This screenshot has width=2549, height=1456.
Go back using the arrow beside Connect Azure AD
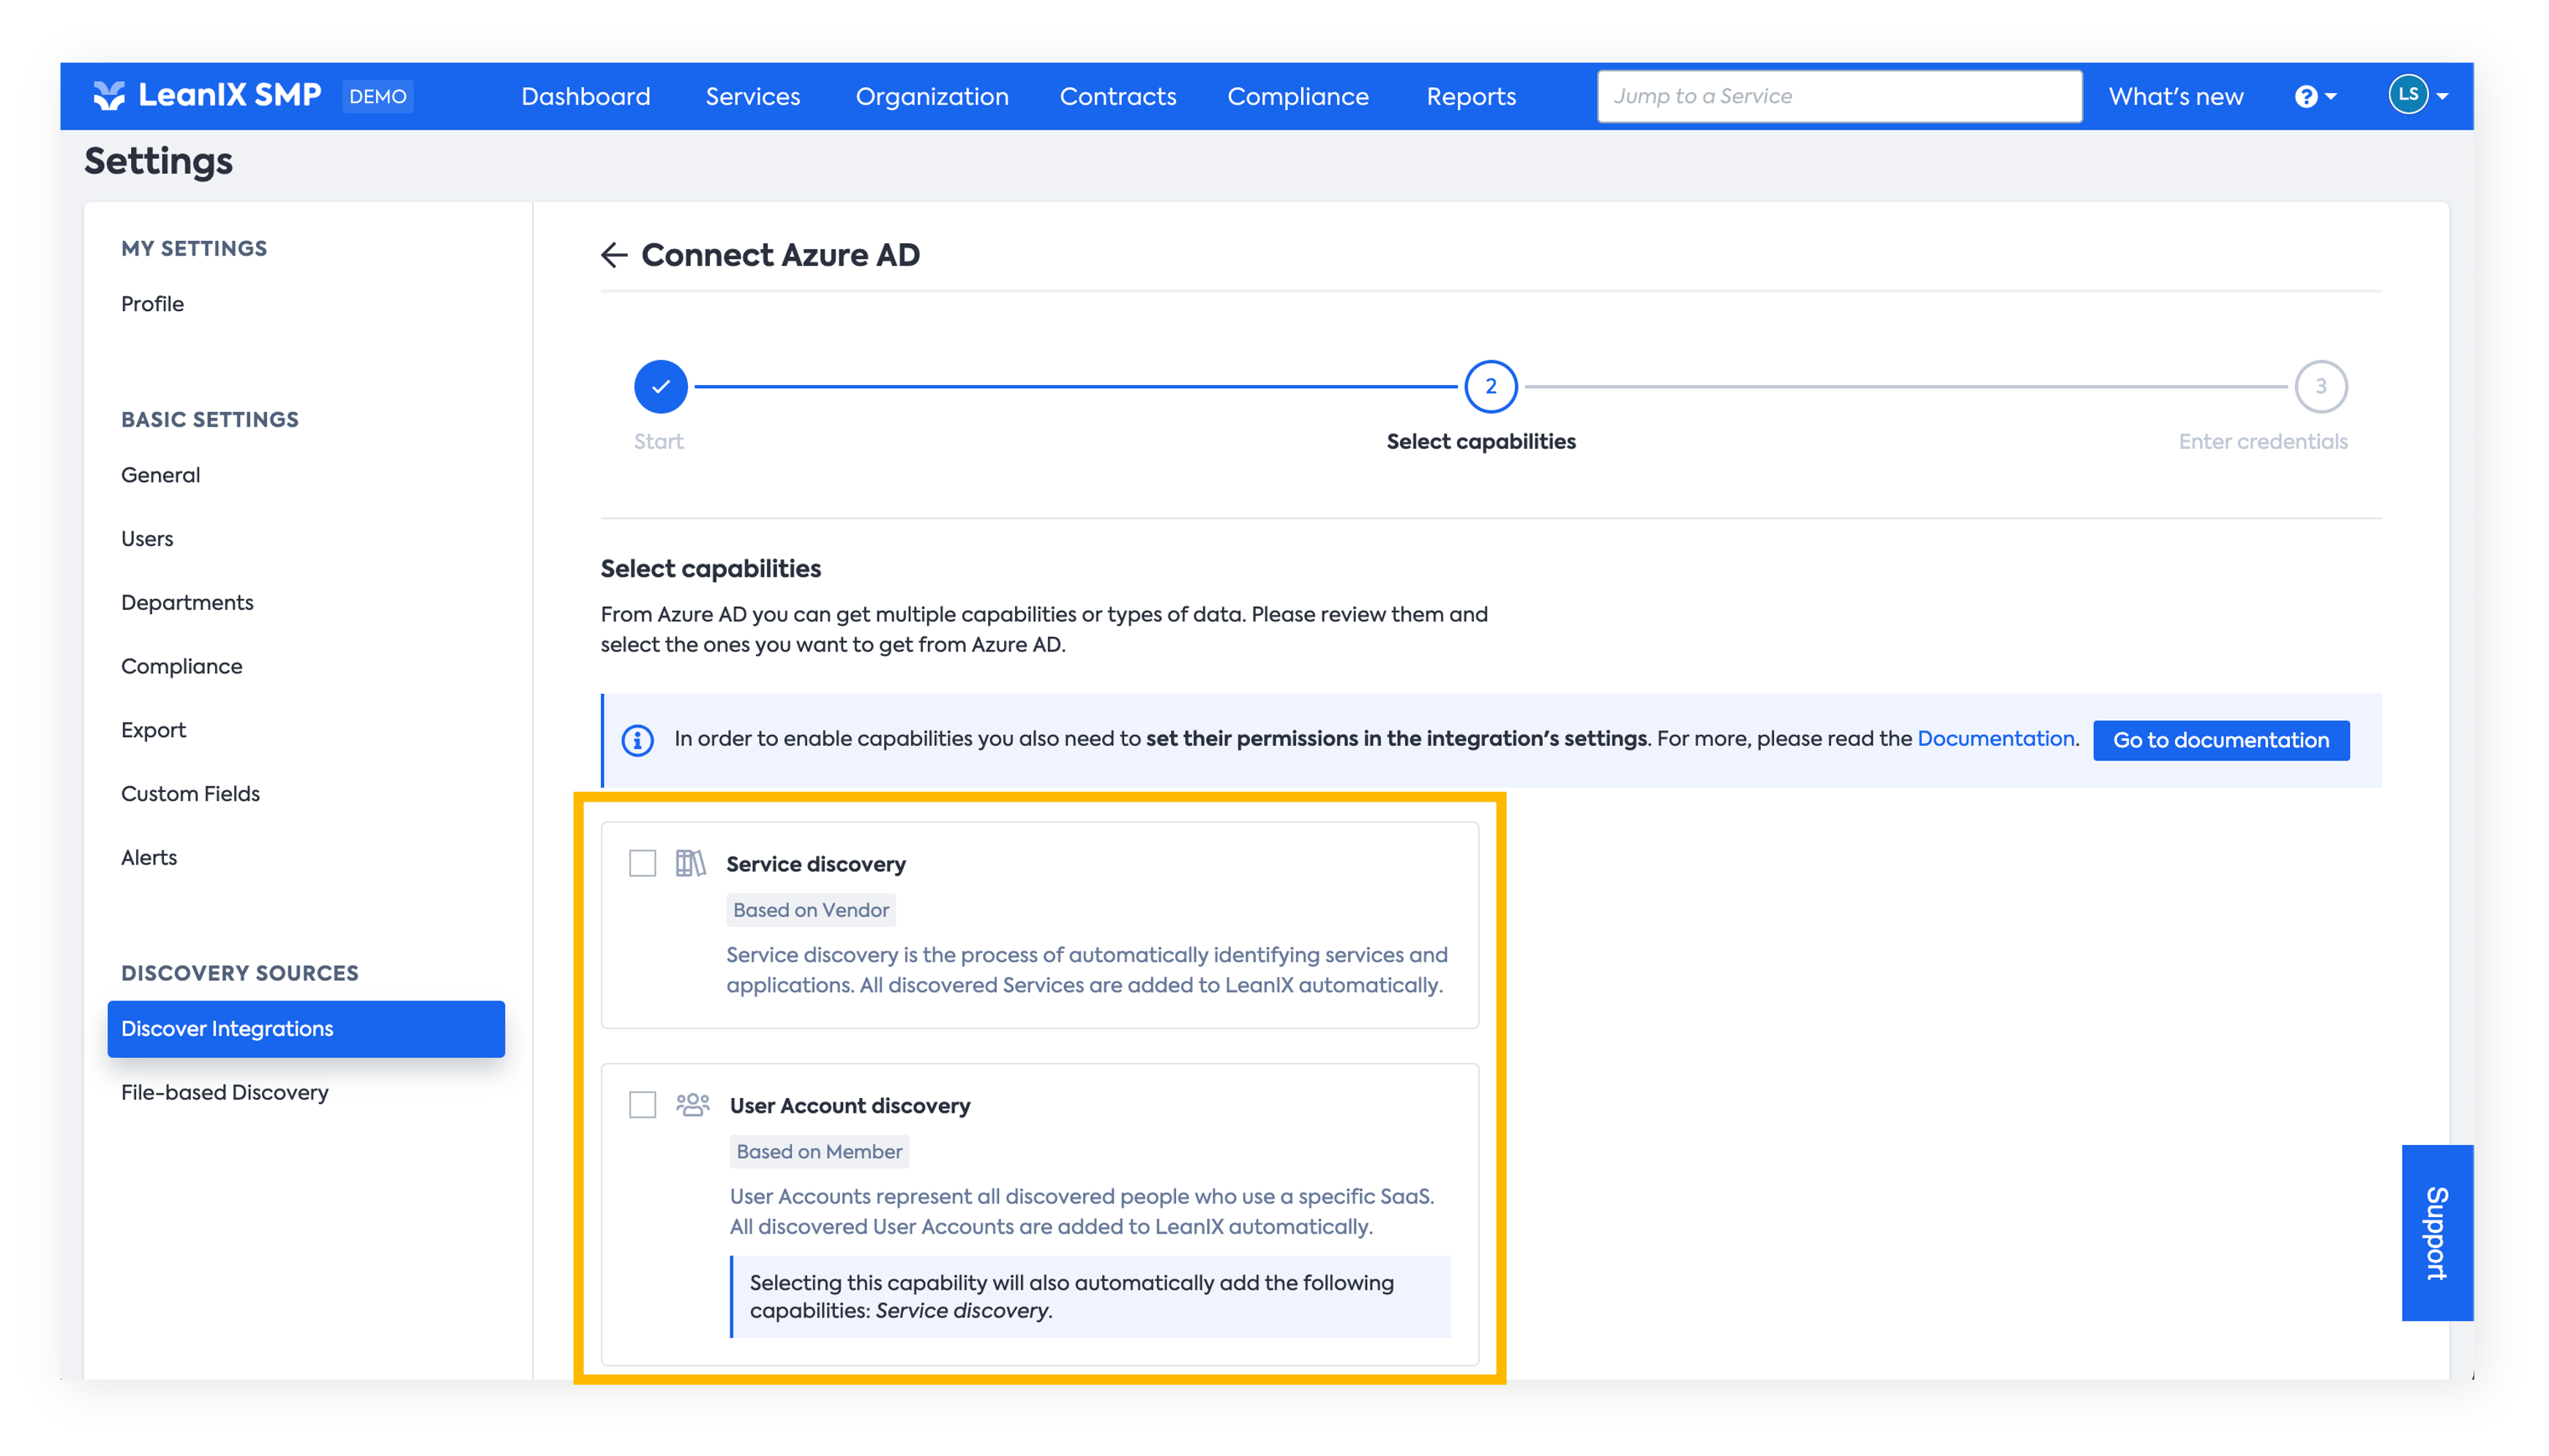(x=614, y=255)
